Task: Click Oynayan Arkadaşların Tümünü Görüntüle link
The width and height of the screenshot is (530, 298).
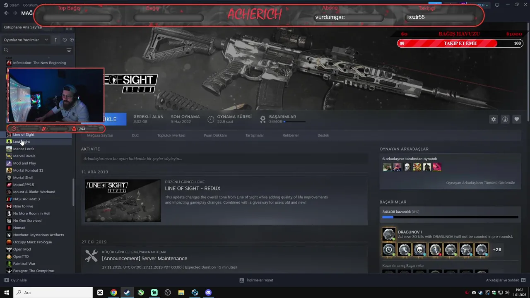Action: 481,183
